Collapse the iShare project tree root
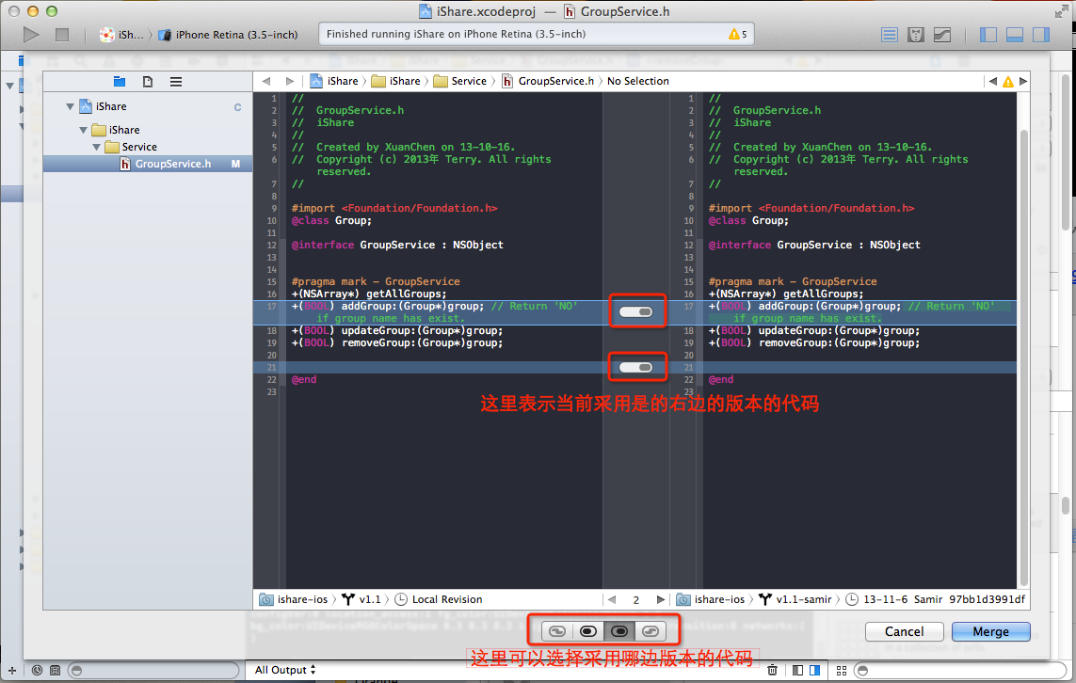This screenshot has width=1076, height=683. 71,106
